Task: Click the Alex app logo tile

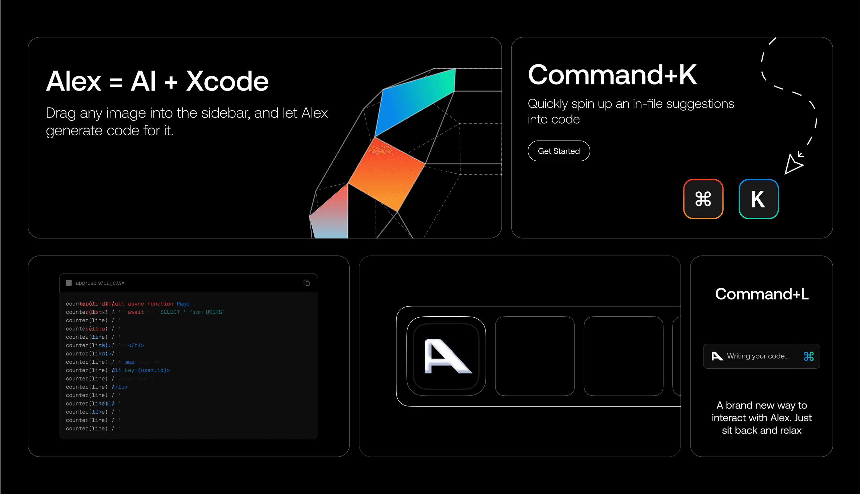Action: pyautogui.click(x=446, y=356)
